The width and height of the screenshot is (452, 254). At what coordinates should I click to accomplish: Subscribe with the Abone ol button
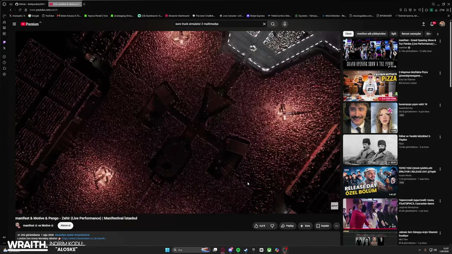point(65,226)
